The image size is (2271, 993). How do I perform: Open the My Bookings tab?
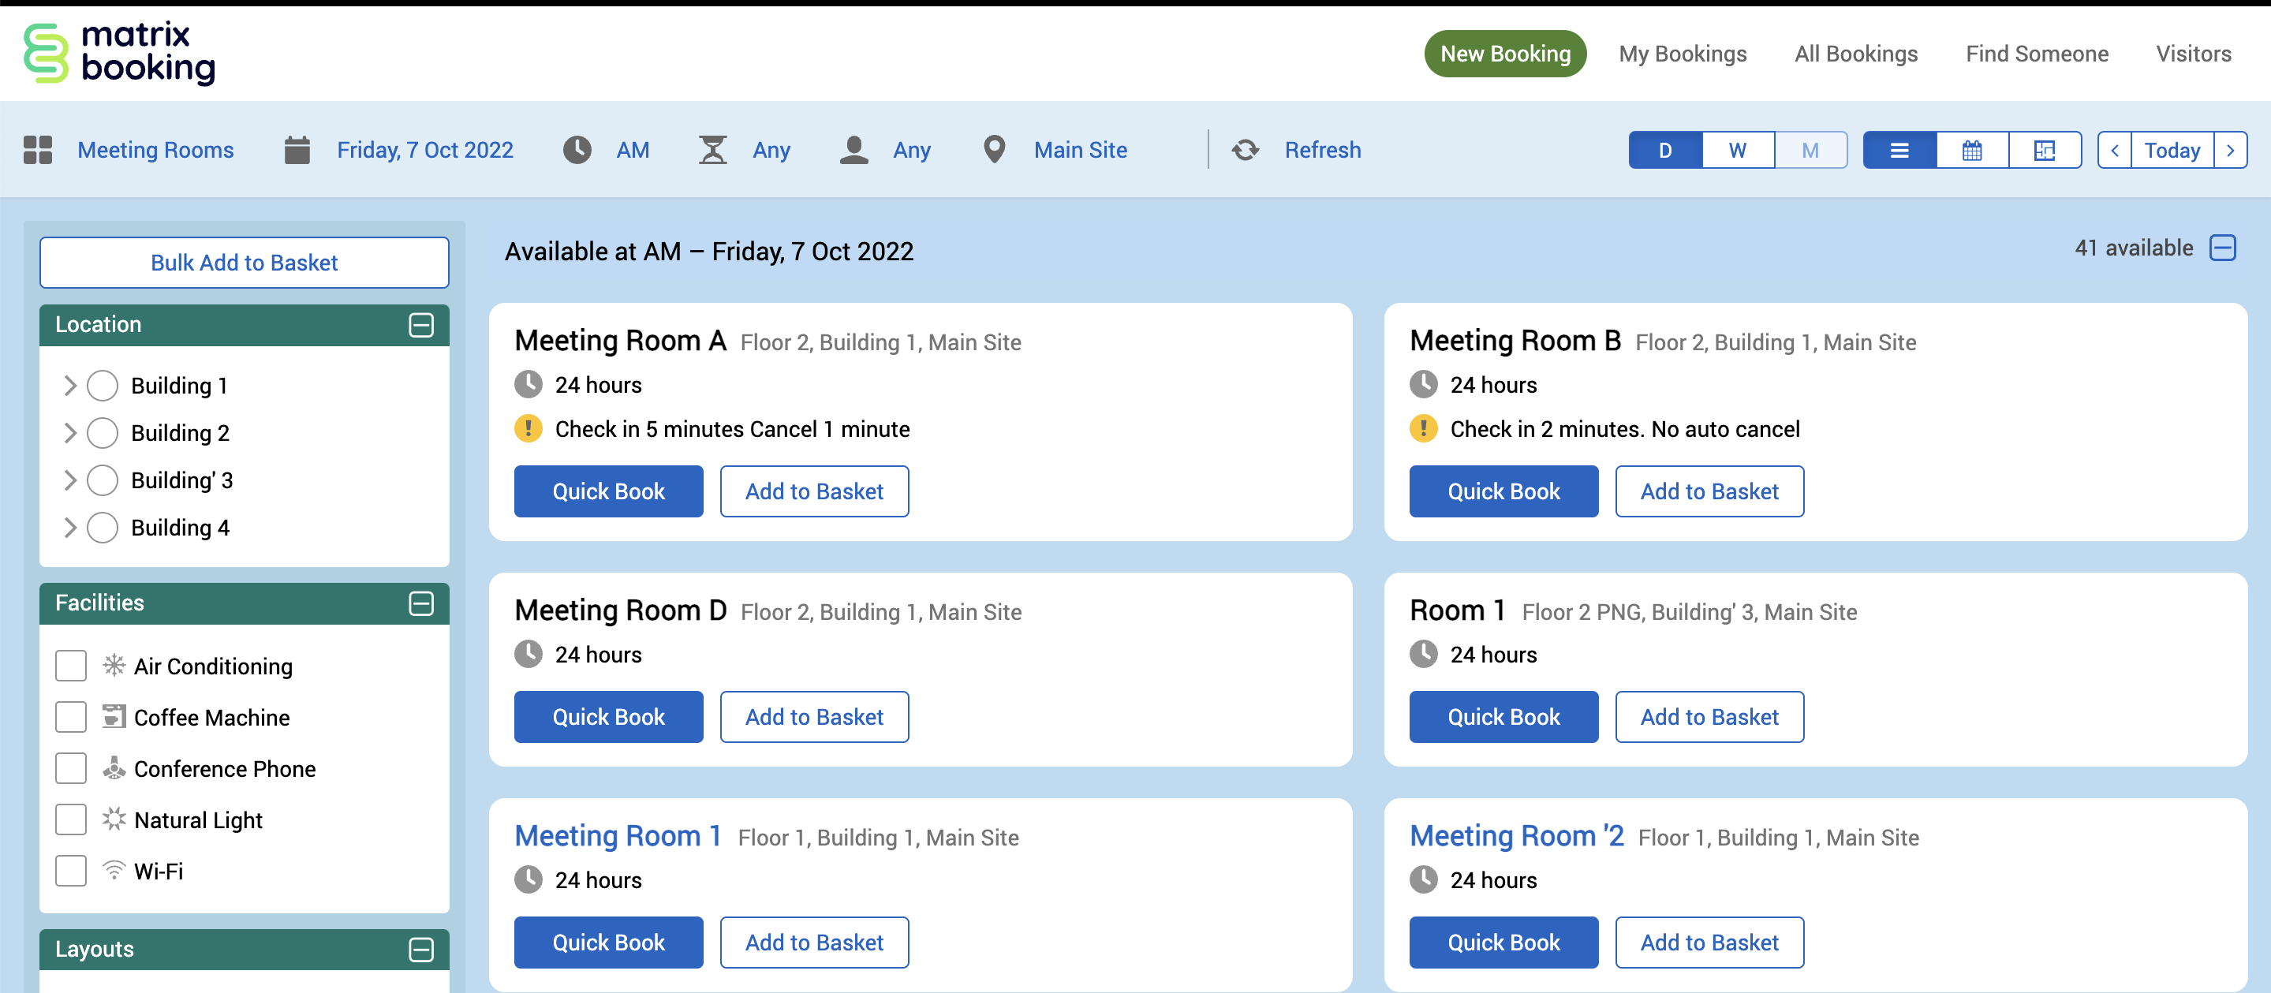tap(1682, 54)
